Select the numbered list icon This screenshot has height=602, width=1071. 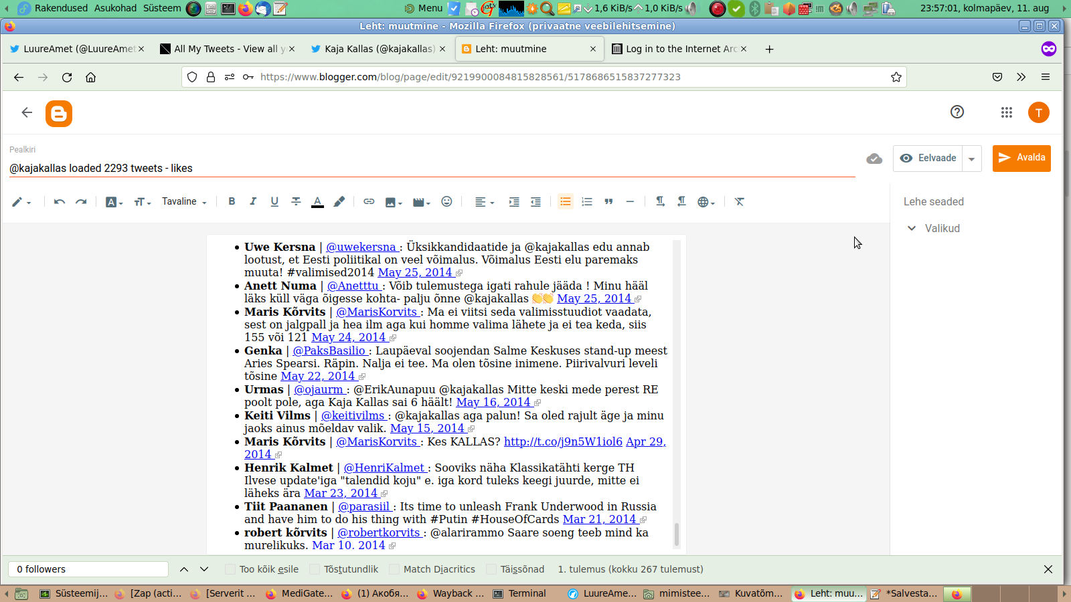[x=587, y=201]
